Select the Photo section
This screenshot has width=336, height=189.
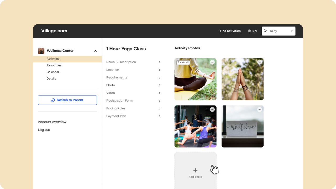pos(134,85)
